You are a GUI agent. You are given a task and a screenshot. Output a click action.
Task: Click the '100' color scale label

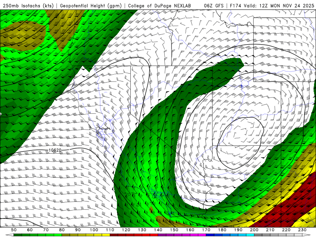[x=94, y=230]
